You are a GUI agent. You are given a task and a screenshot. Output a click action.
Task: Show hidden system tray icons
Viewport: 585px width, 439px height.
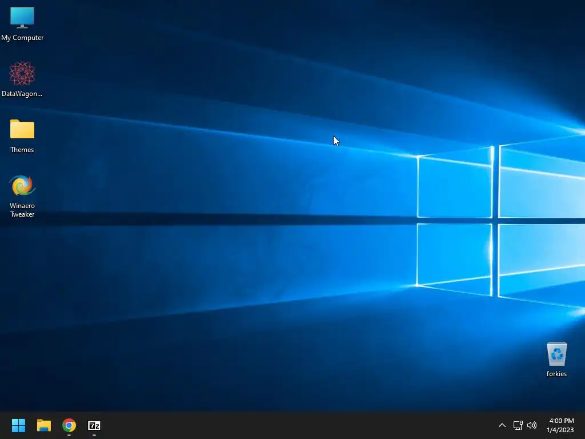(502, 425)
